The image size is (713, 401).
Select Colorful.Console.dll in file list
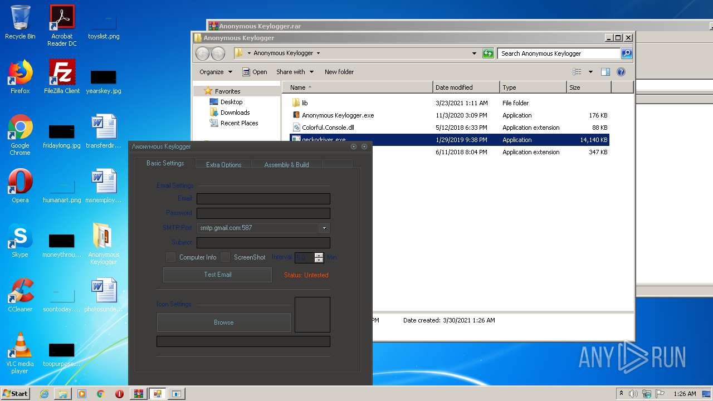coord(449,128)
